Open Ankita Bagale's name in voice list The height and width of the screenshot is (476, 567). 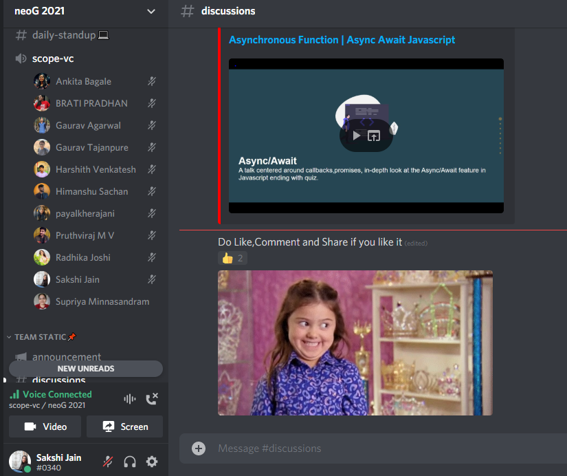click(x=84, y=81)
